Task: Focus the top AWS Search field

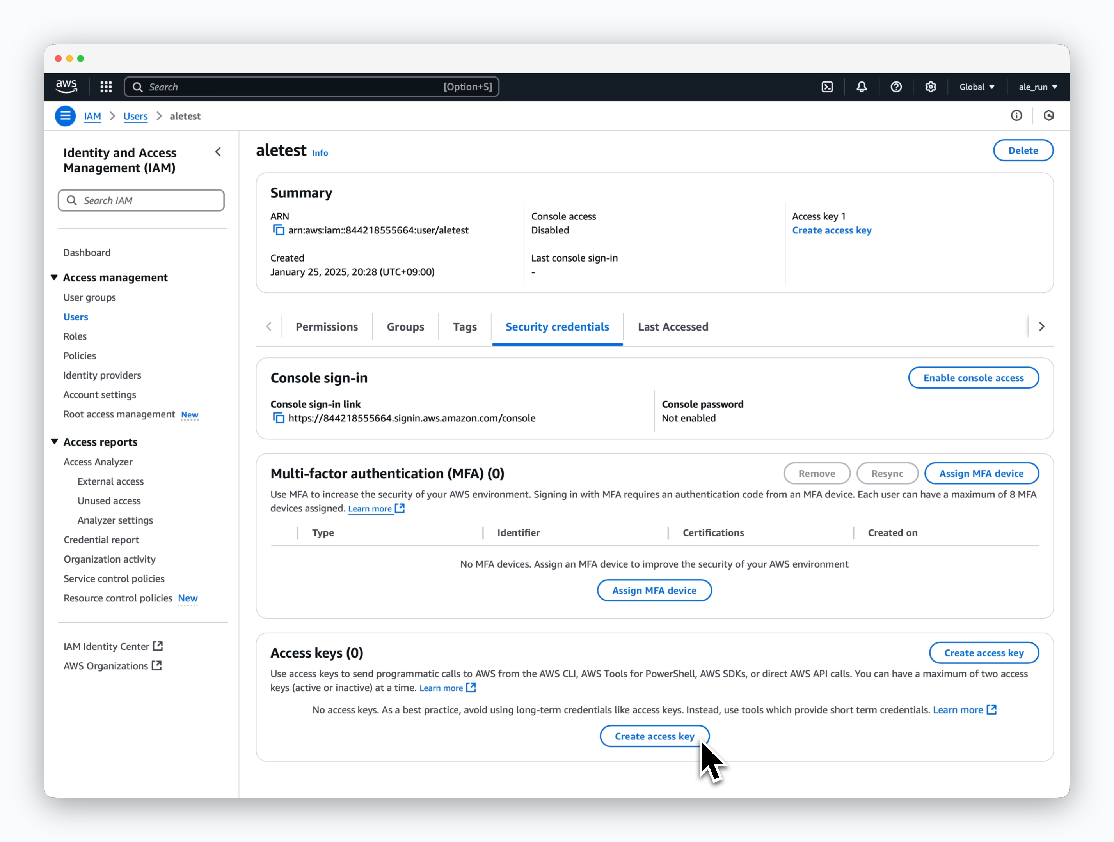Action: point(311,87)
